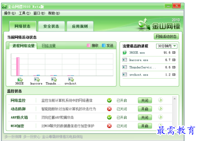This screenshot has width=198, height=141.
Task: Click the 6.7 KB traffic value
Action: pos(170,60)
